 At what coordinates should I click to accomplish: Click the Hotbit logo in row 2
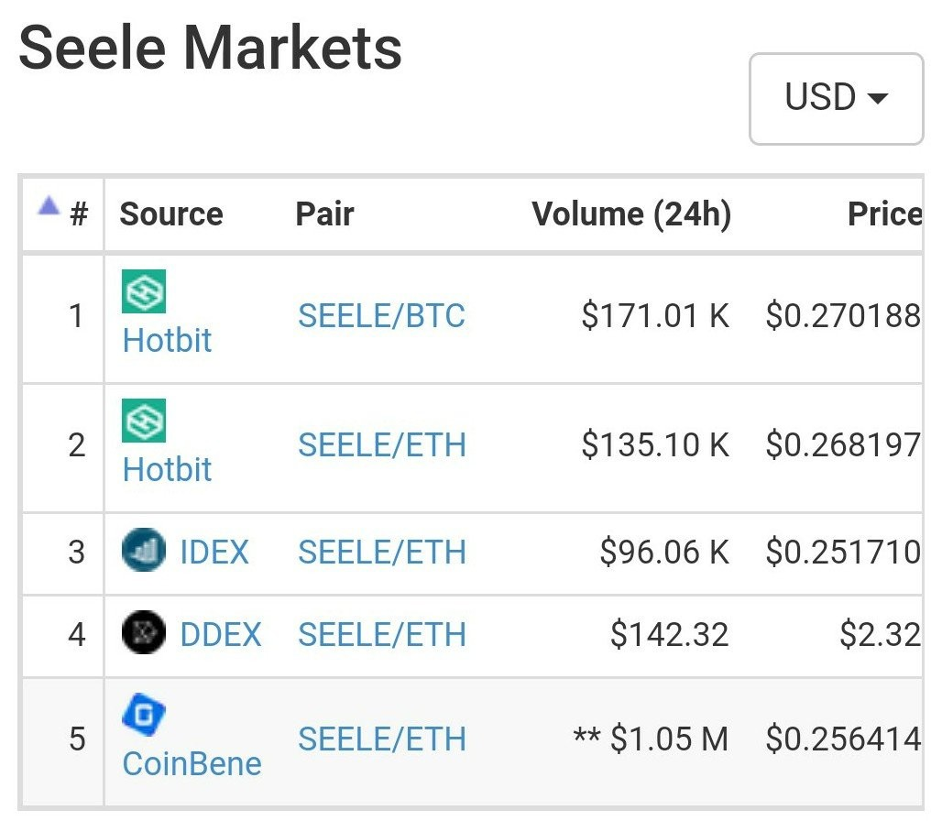coord(144,421)
